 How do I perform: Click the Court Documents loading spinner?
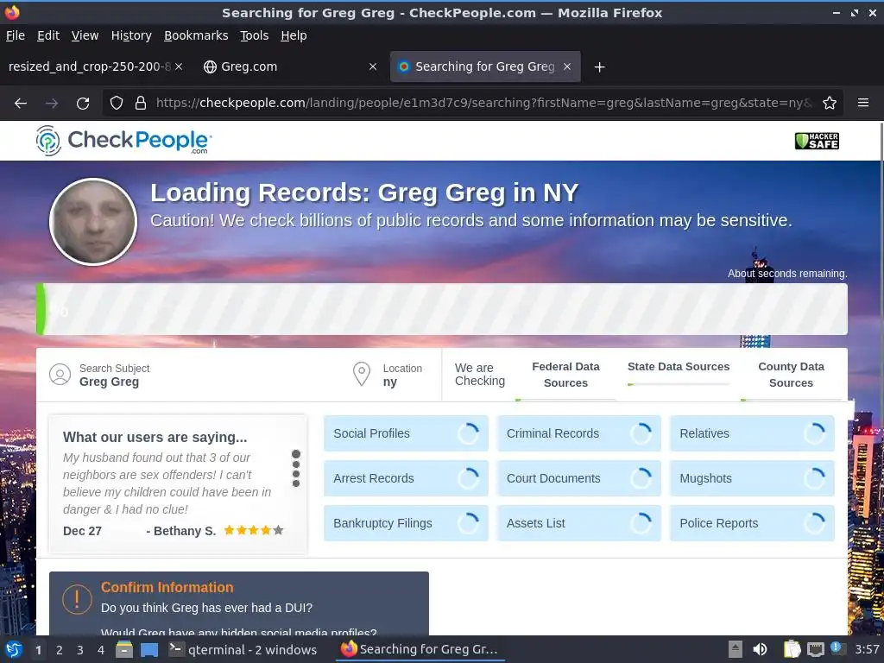[x=641, y=478]
